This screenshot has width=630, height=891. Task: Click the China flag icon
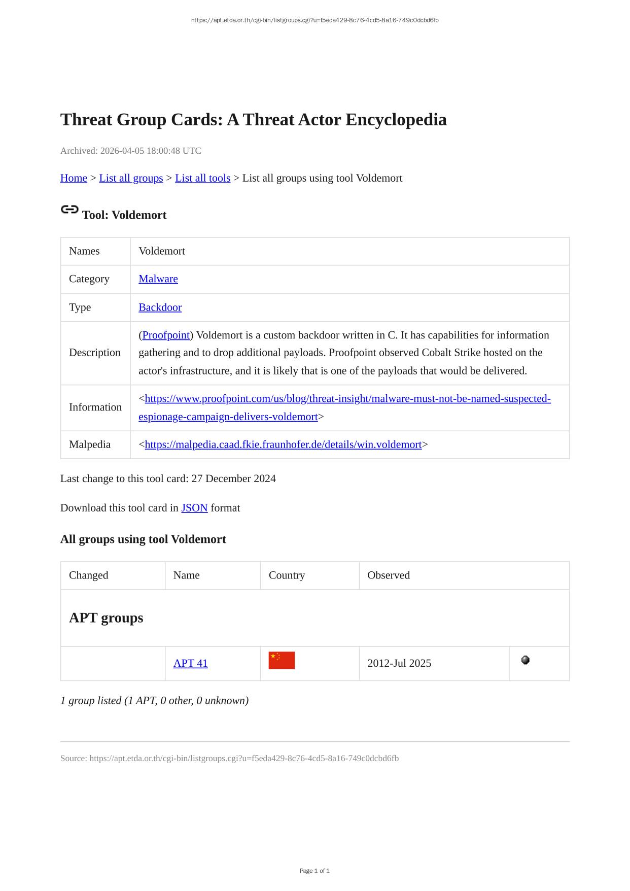point(282,661)
